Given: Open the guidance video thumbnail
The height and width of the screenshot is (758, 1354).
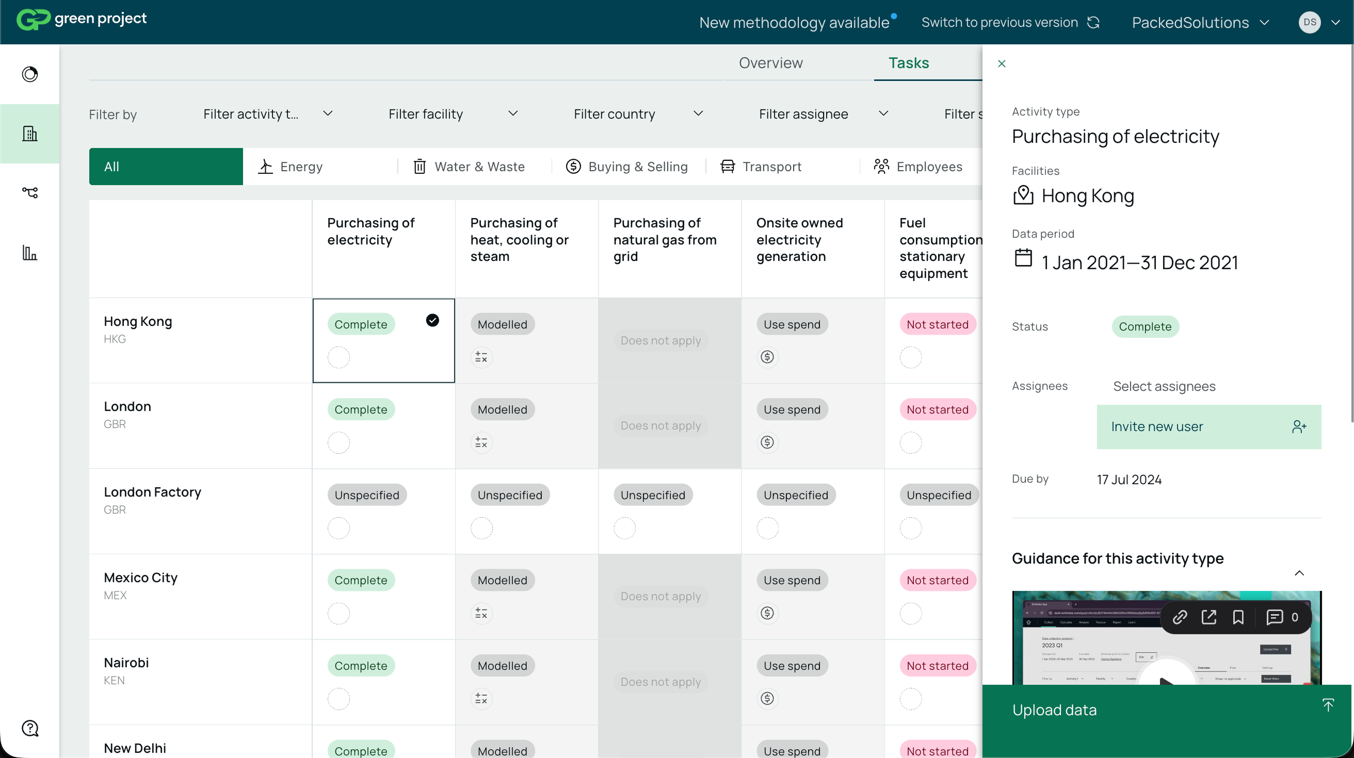Looking at the screenshot, I should pos(1166,638).
